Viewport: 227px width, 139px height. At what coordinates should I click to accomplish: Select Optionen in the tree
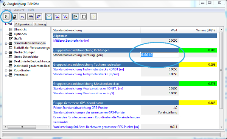20,34
